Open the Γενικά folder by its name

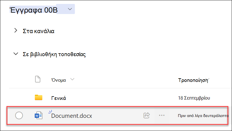[x=59, y=98]
